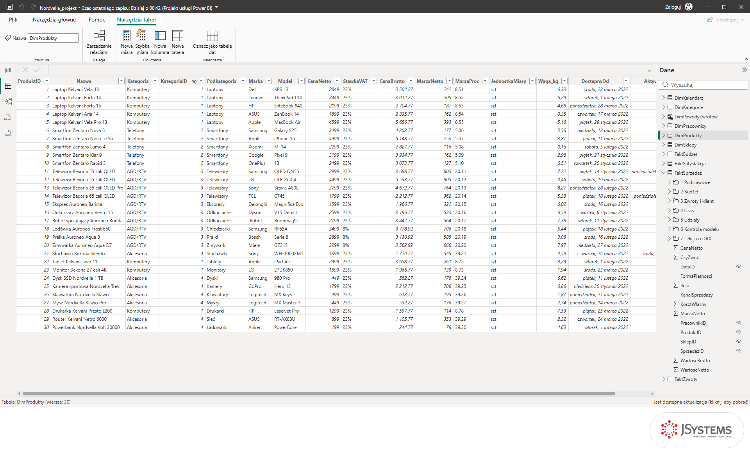Click Oznacz jako tabelę dat icon
Screen dimensions: 750x454
(x=212, y=36)
